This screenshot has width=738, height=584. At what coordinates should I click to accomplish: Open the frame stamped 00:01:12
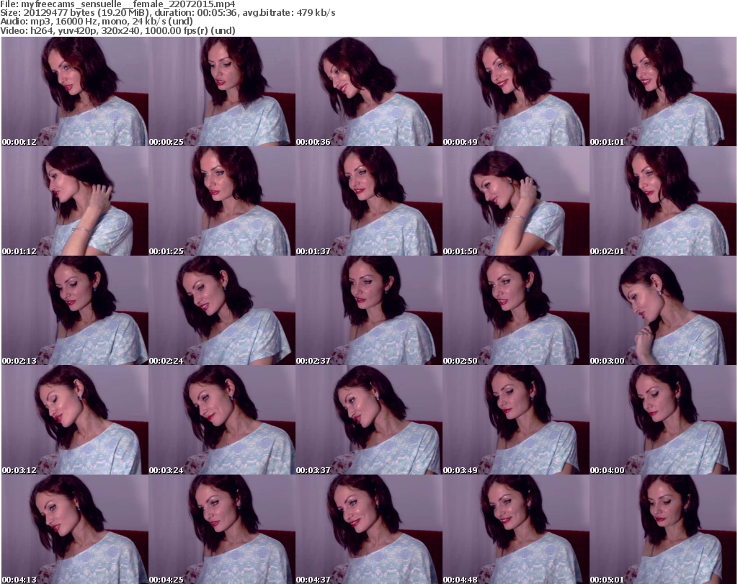[x=75, y=201]
